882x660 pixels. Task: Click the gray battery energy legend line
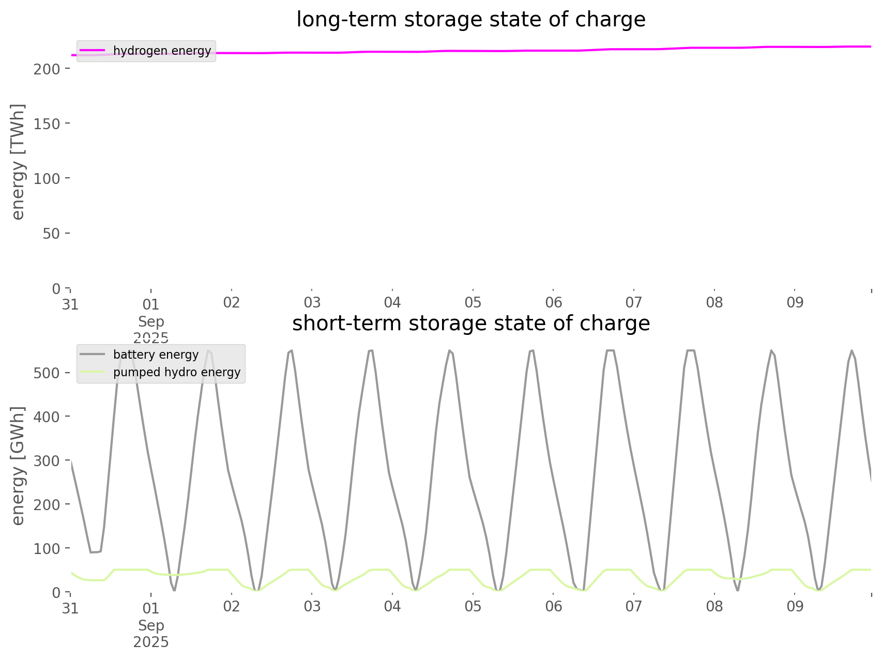coord(93,355)
